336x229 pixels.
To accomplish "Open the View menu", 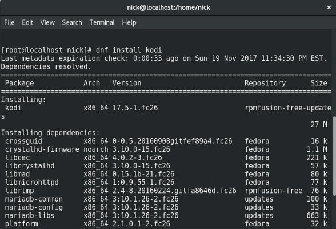I will (47, 22).
